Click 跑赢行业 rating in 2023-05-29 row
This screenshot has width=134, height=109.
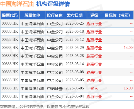pos(94,48)
